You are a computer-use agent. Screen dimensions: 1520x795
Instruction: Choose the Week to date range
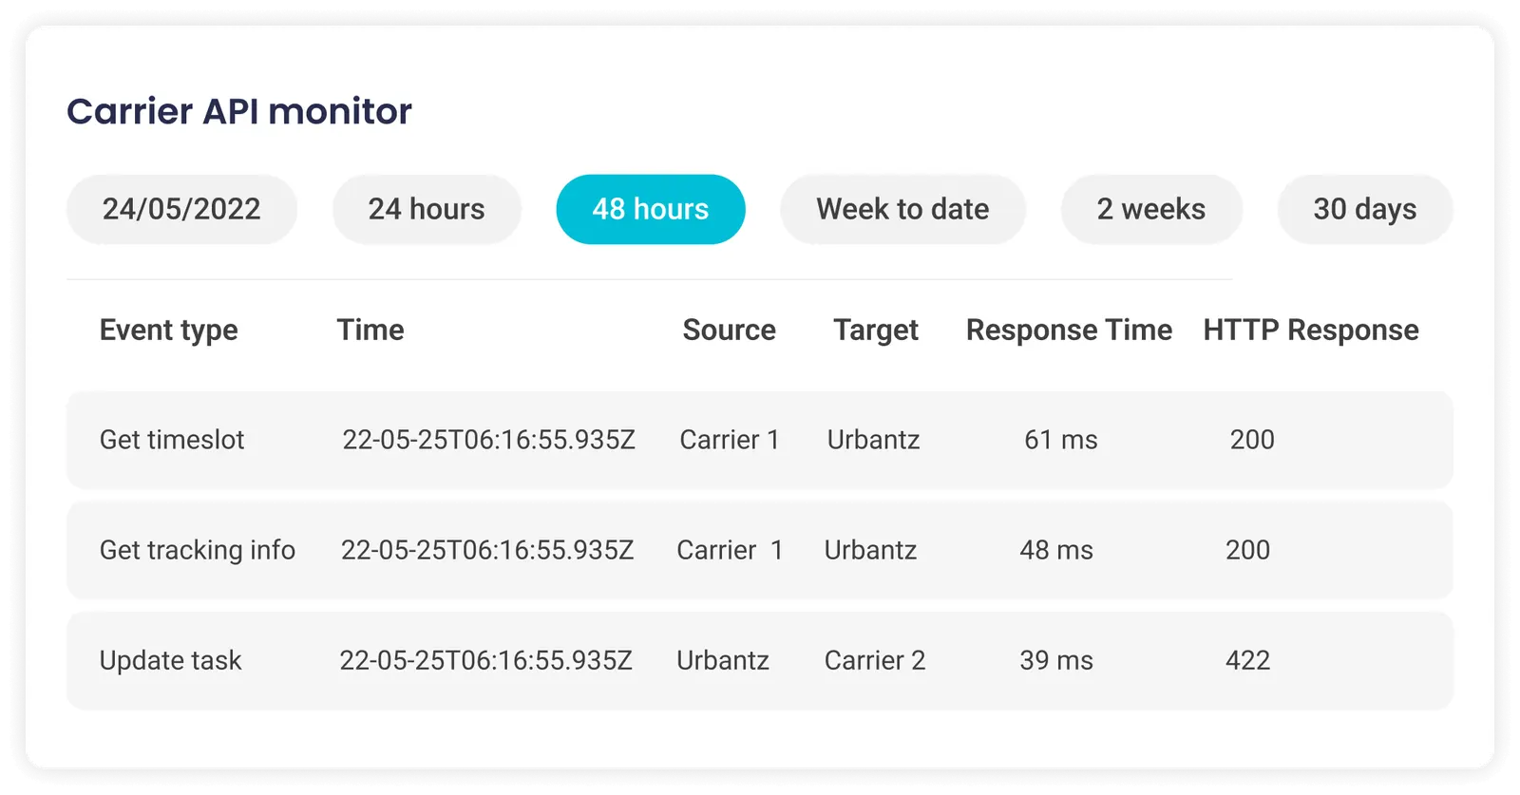tap(902, 209)
